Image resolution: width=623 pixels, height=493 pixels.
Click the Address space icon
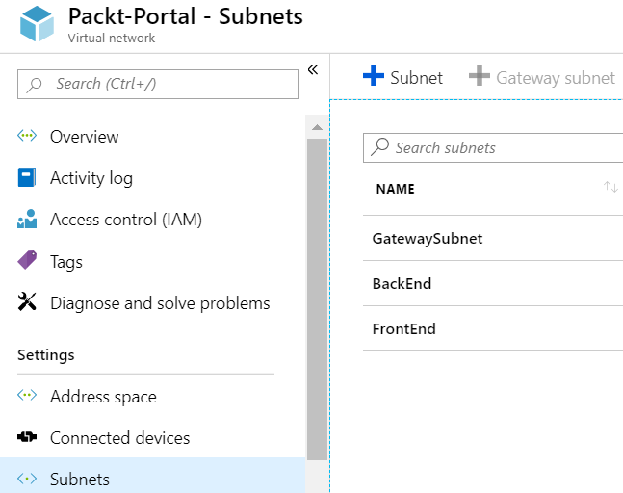tap(27, 395)
